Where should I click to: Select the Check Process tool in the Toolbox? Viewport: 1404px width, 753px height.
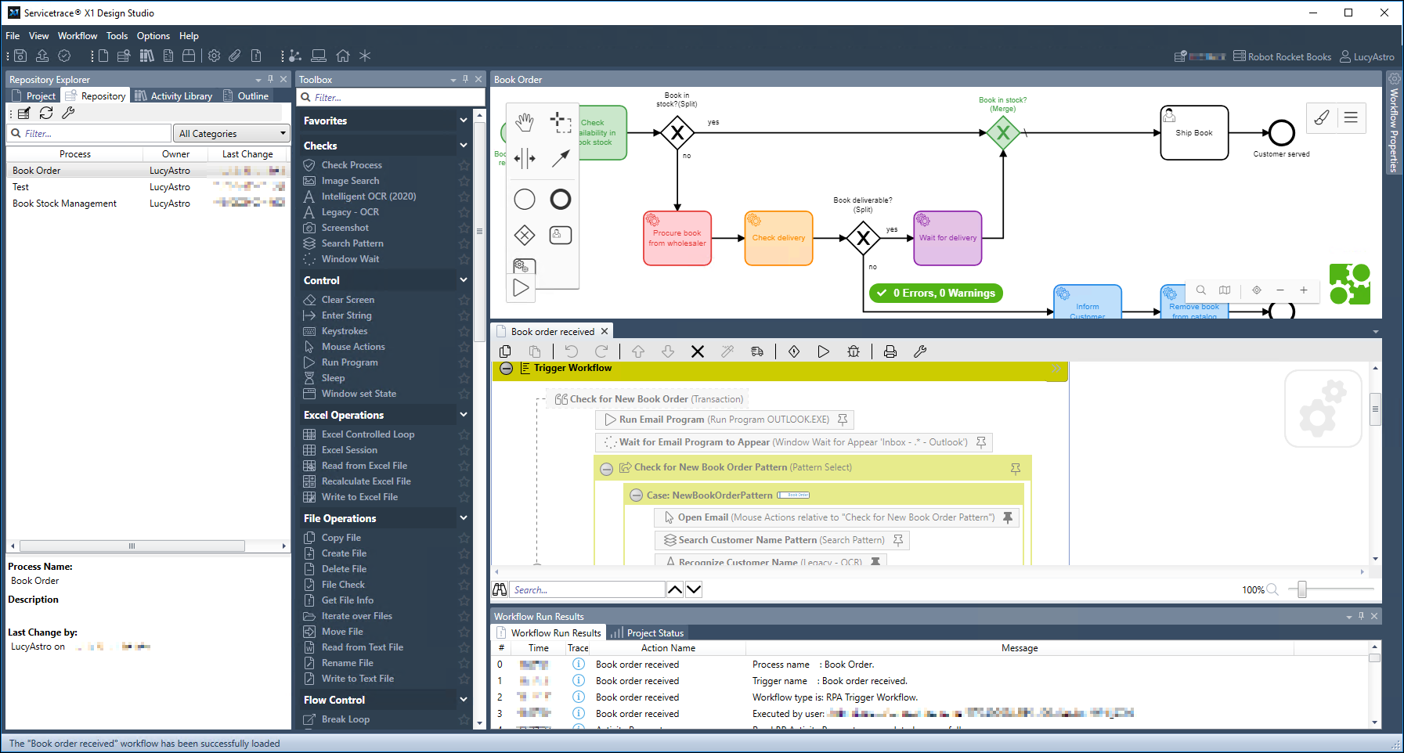(350, 164)
